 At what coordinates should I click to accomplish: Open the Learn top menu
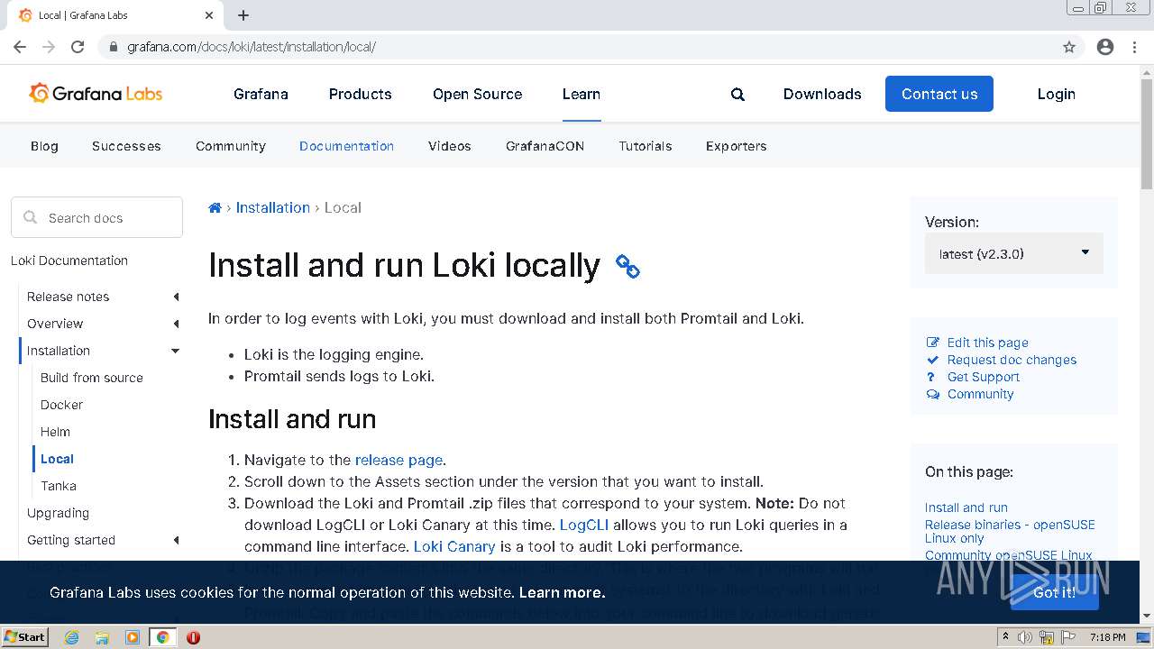point(582,94)
